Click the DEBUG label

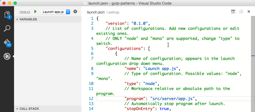tap(25, 12)
